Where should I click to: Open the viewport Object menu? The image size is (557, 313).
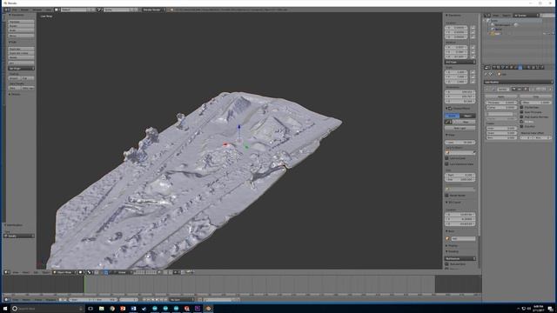point(46,272)
